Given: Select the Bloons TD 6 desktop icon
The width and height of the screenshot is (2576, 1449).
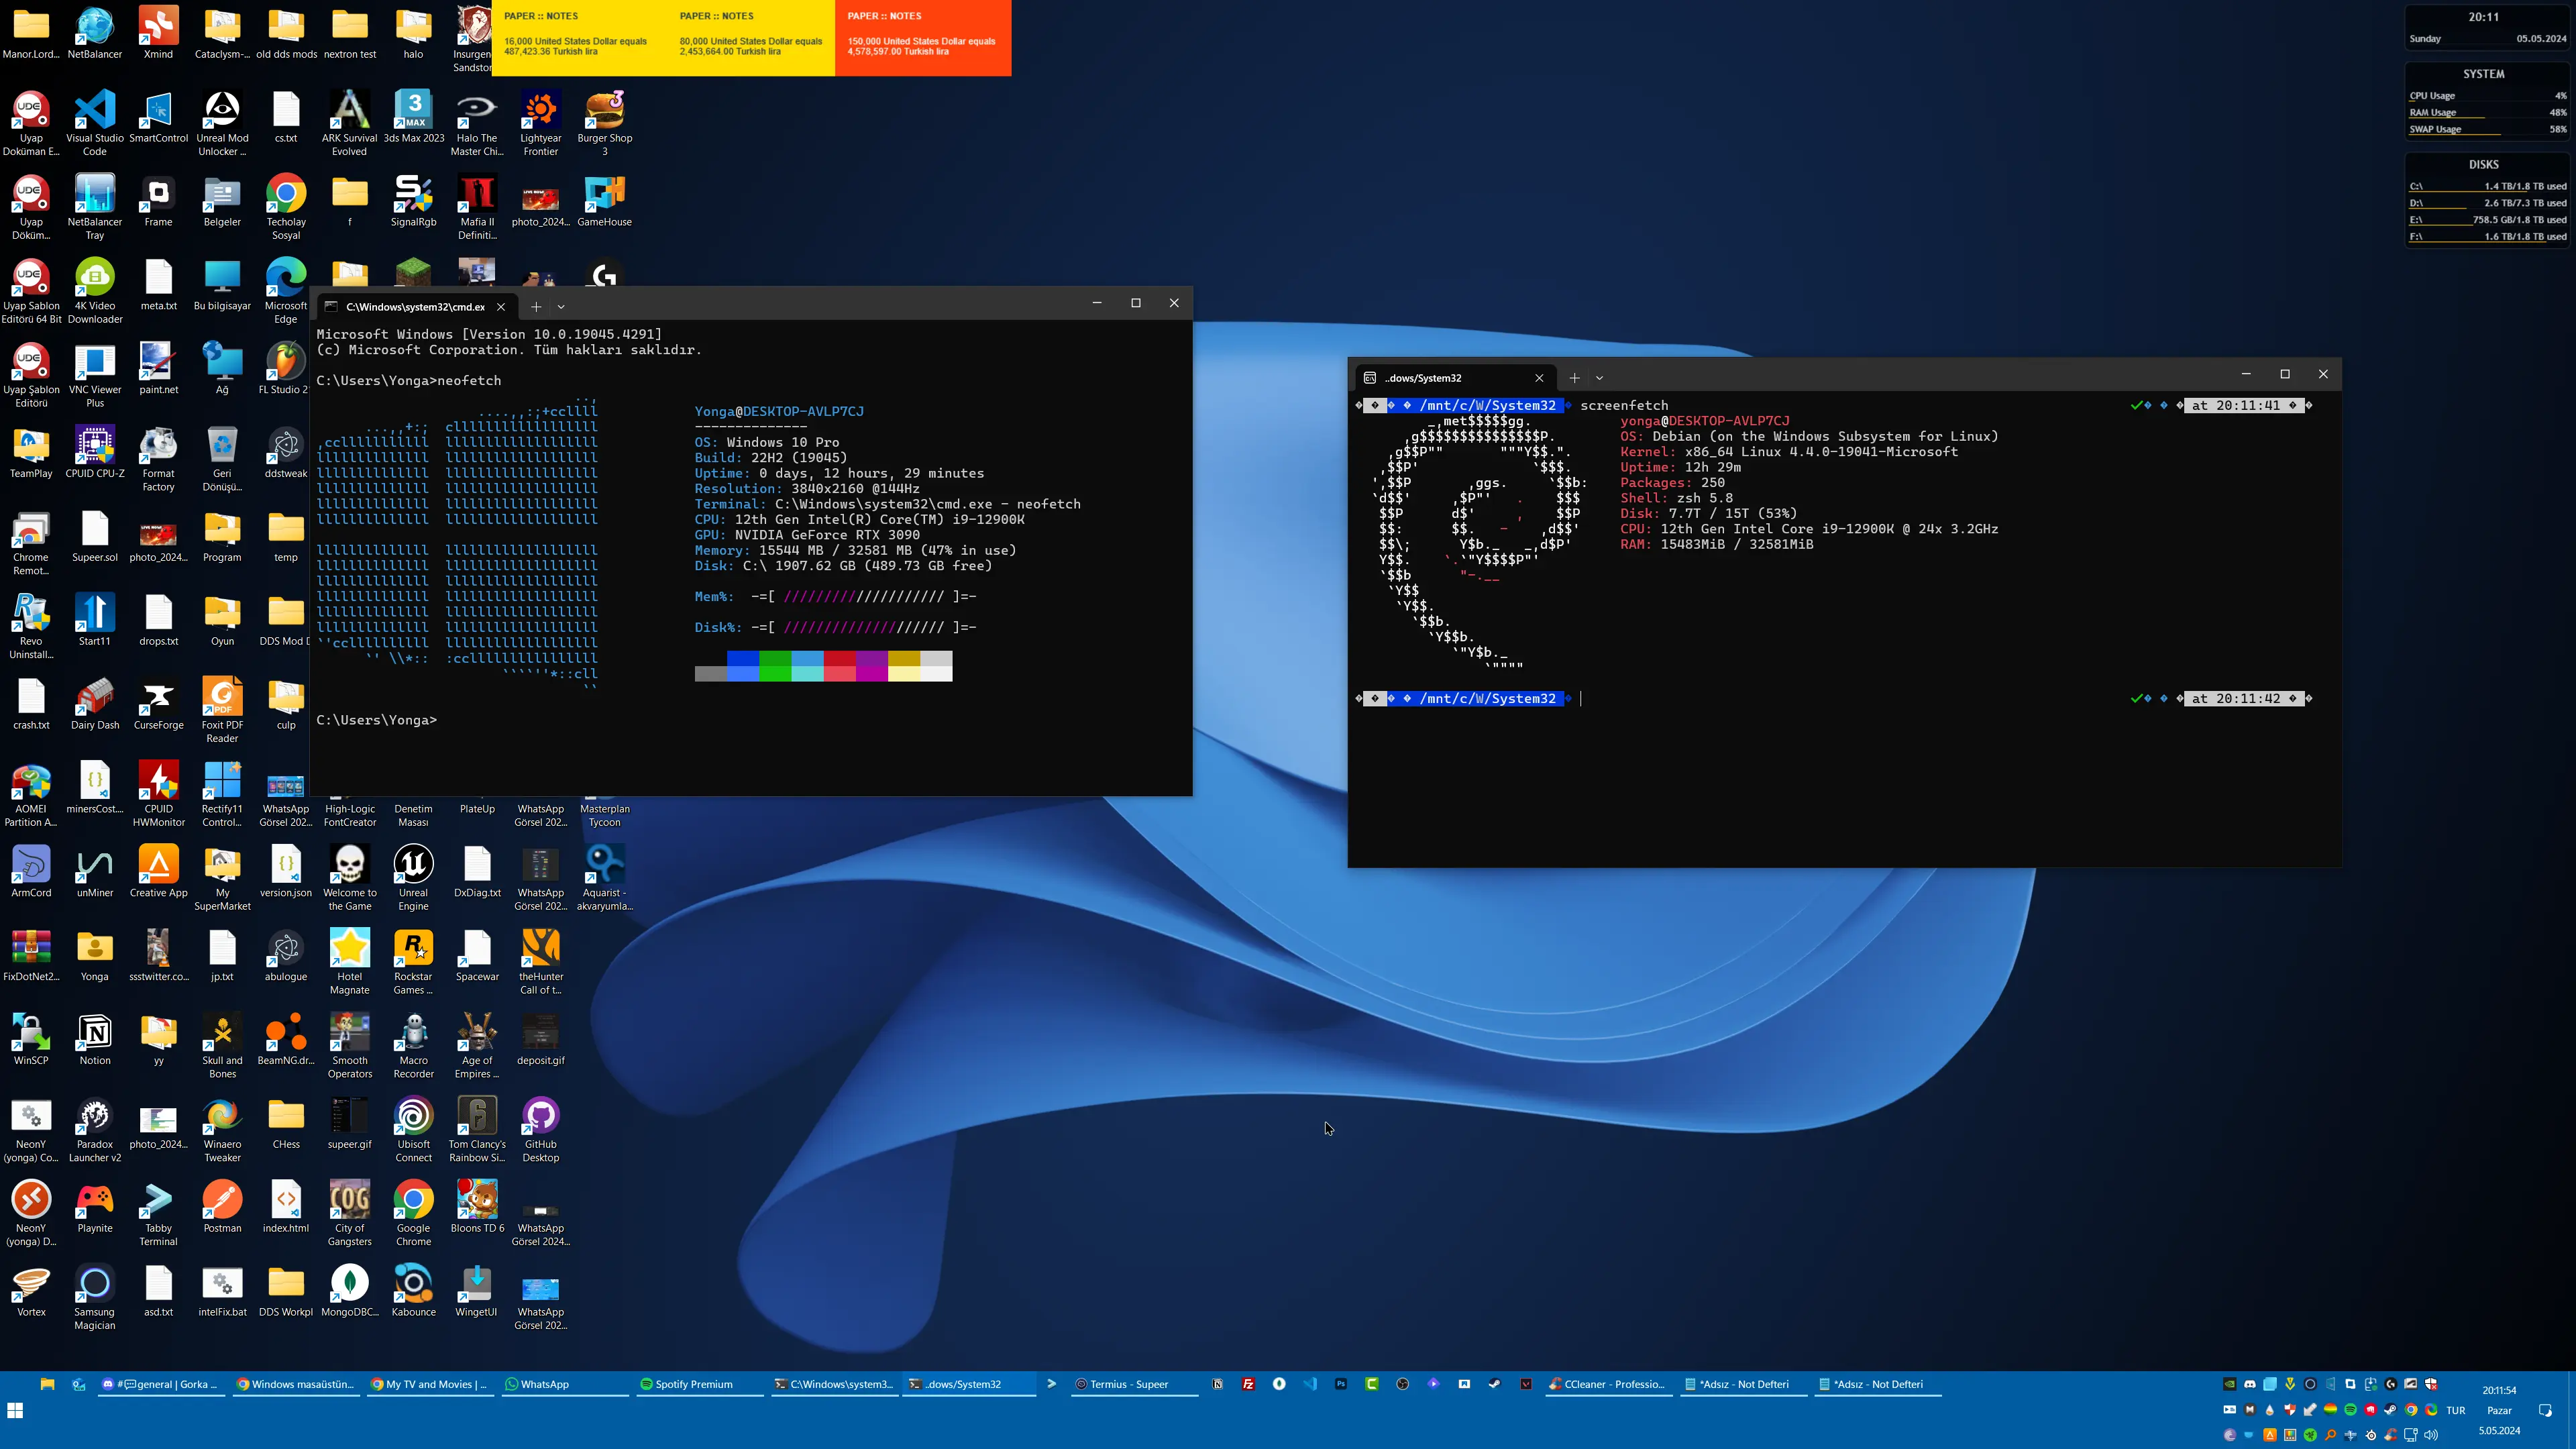Looking at the screenshot, I should pos(478,1207).
